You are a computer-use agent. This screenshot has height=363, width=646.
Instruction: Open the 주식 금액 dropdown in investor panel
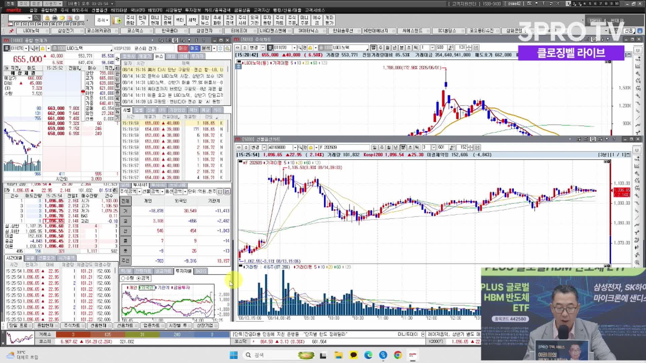139,191
